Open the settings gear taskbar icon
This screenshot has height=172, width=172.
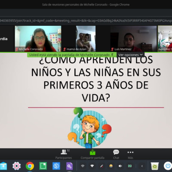pos(17,166)
